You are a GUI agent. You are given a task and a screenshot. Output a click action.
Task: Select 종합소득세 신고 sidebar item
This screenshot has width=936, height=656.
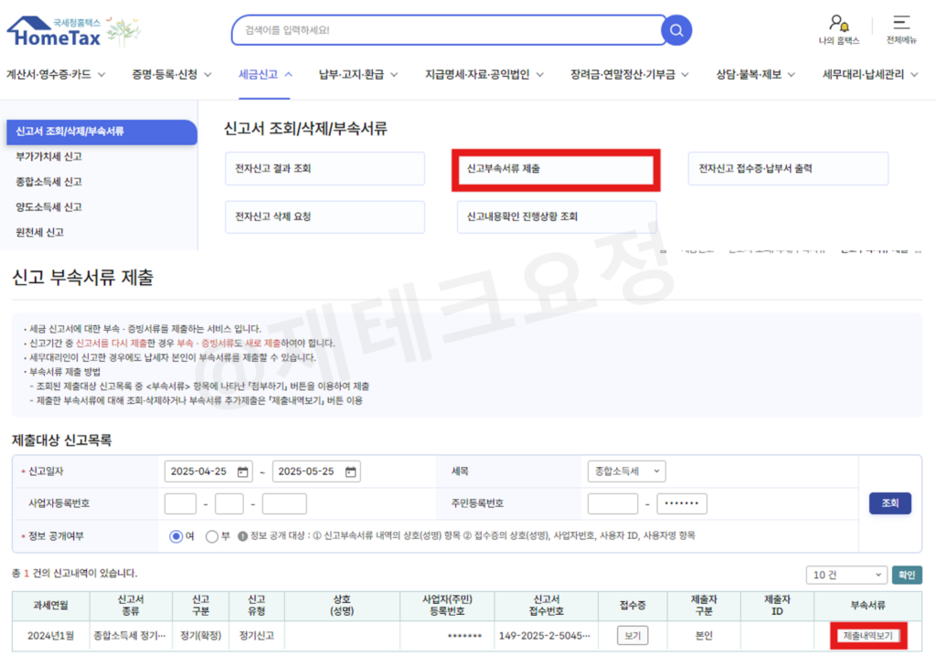(x=48, y=182)
